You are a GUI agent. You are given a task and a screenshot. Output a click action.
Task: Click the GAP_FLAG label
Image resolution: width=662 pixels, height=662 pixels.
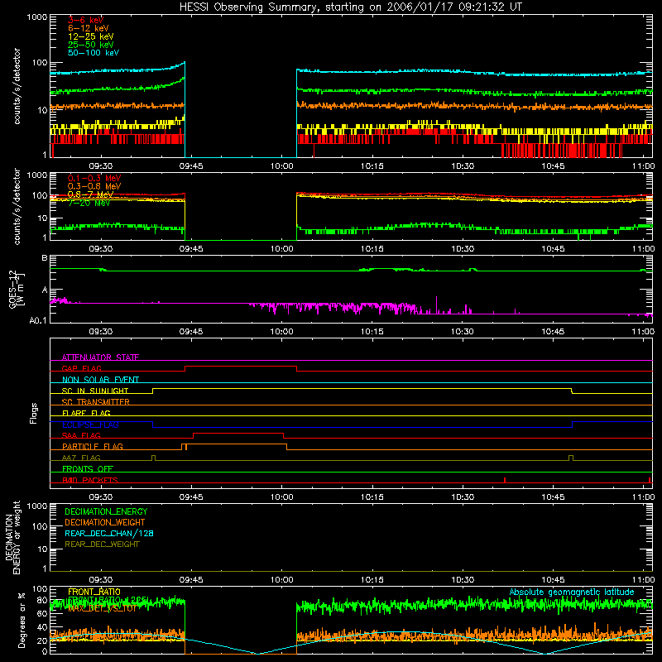(x=81, y=368)
